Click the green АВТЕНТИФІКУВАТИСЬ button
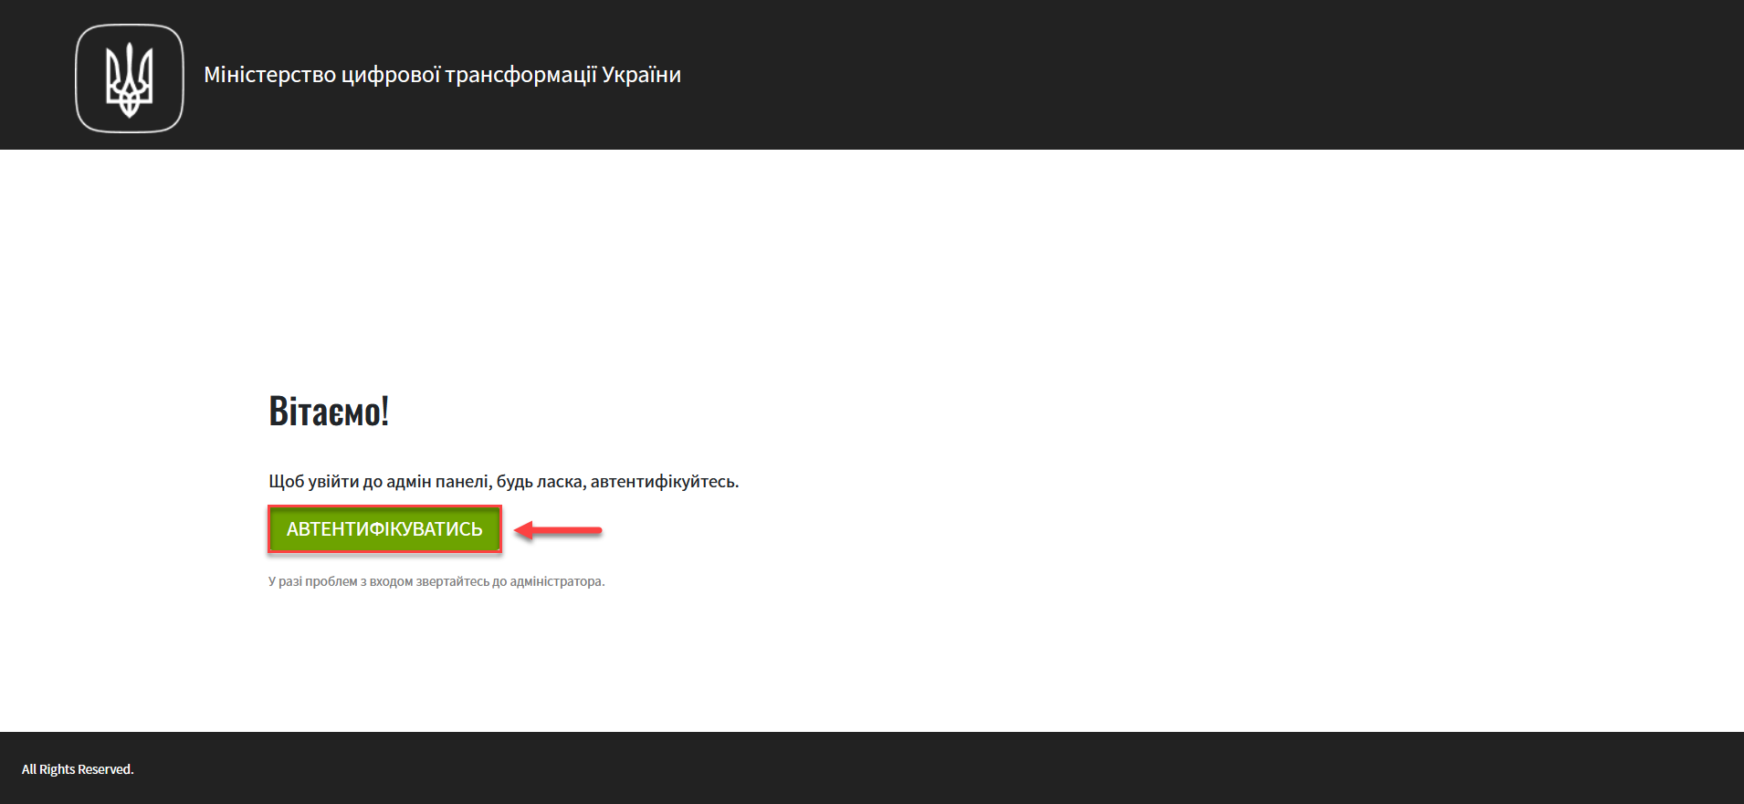 click(x=384, y=529)
